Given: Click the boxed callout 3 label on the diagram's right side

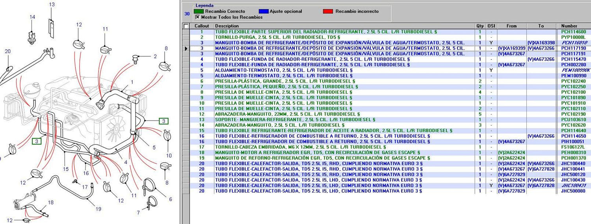Looking at the screenshot, I should pos(164,121).
